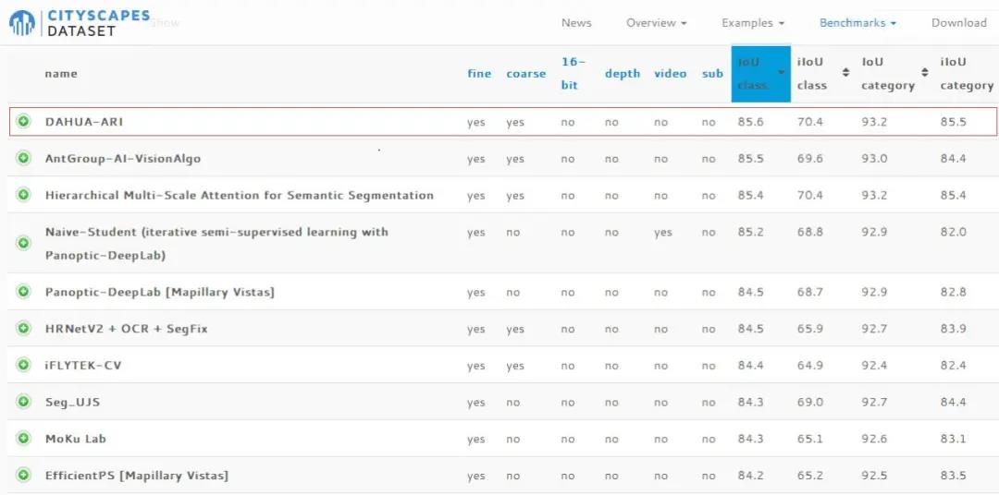Click the plus icon beside Seg_UJS

23,402
